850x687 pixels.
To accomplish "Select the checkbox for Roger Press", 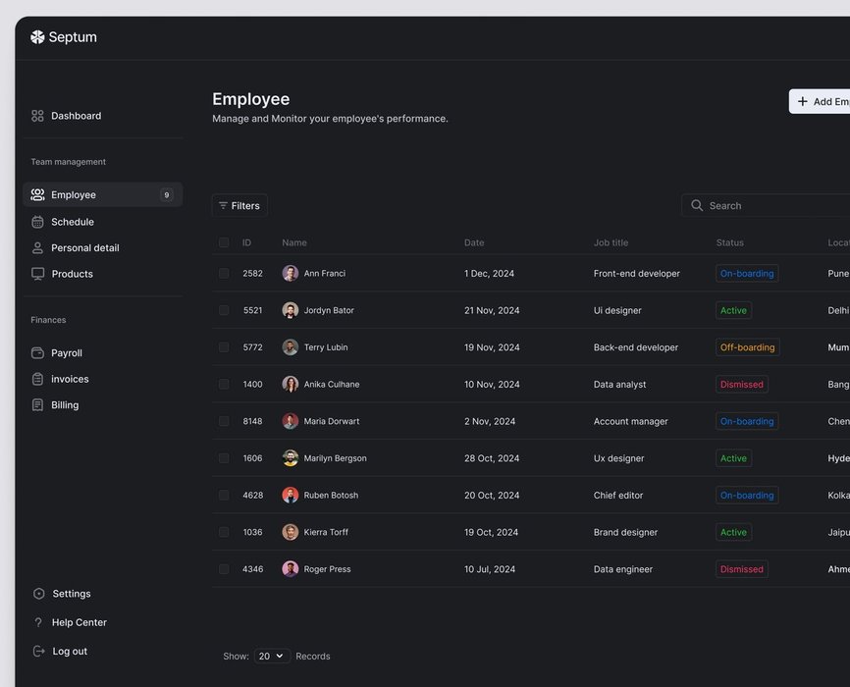I will [224, 569].
